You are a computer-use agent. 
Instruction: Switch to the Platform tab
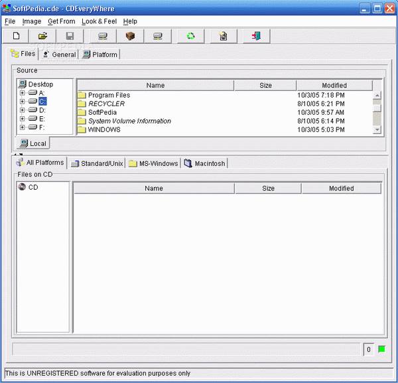[99, 54]
